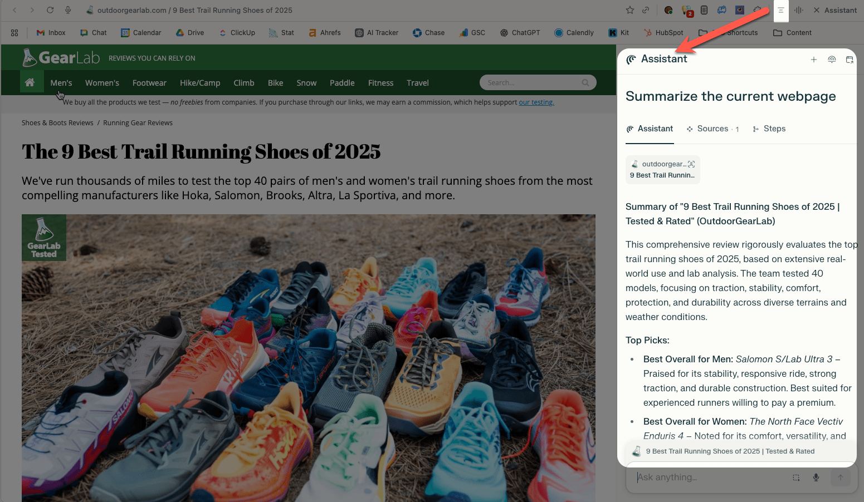Screen dimensions: 864x502
Task: Switch to the Steps tab
Action: pos(769,129)
